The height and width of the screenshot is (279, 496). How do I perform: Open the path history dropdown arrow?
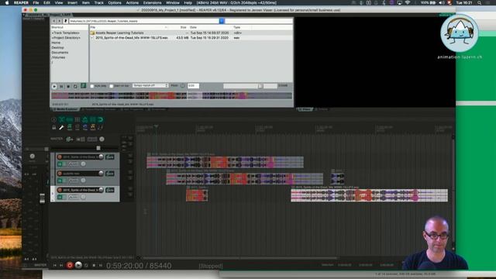point(222,21)
